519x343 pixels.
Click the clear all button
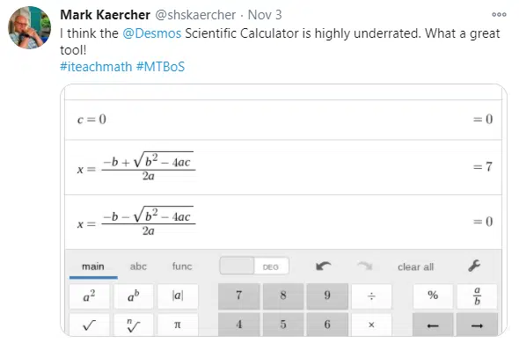tap(416, 266)
